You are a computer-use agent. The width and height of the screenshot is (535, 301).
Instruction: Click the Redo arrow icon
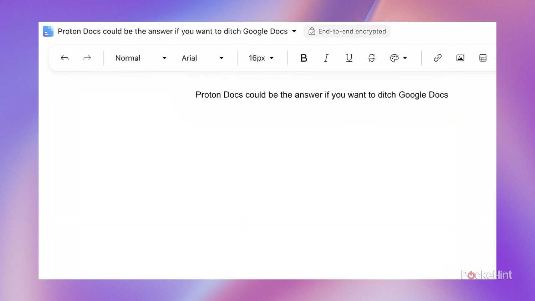tap(87, 58)
